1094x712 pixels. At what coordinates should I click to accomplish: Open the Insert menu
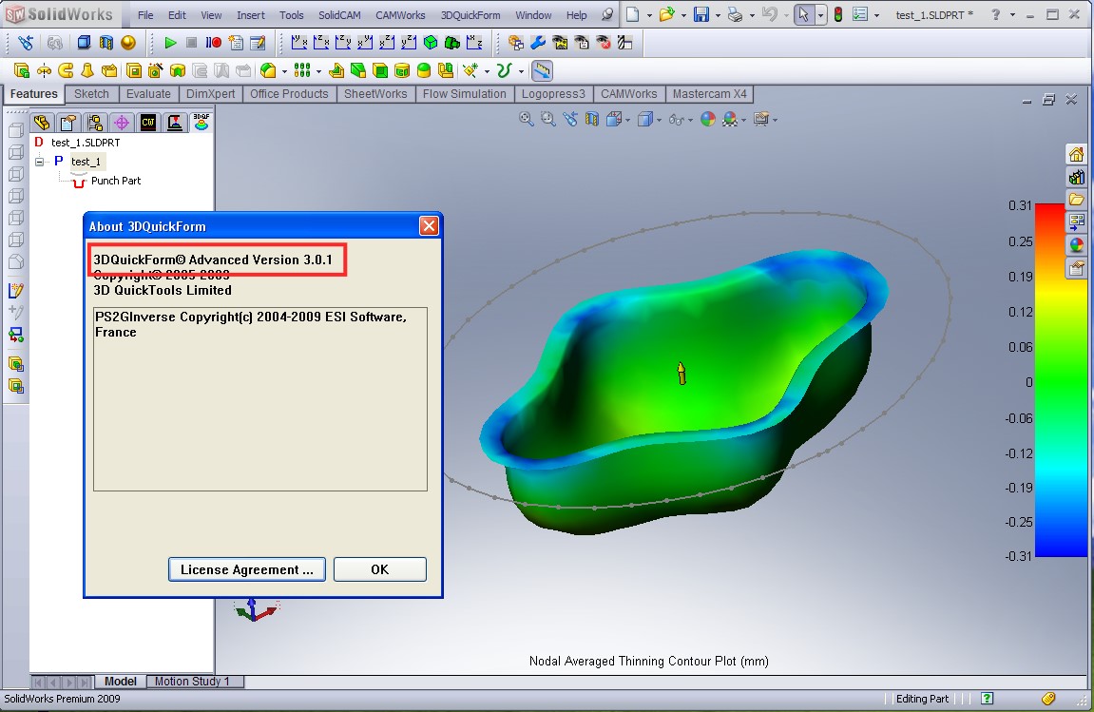point(251,15)
